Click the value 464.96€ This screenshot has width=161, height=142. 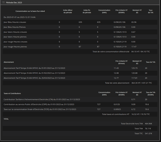148,124
